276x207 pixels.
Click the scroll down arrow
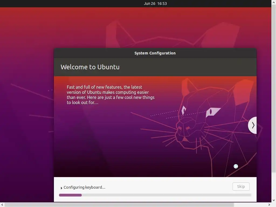tap(274, 200)
